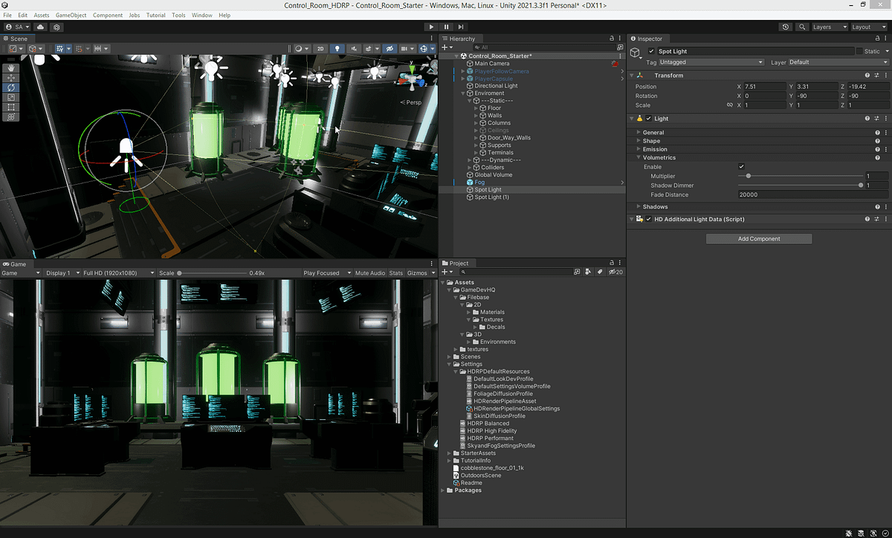Toggle scene lighting in the Scene toolbar
Screen dimensions: 892x538
(337, 49)
